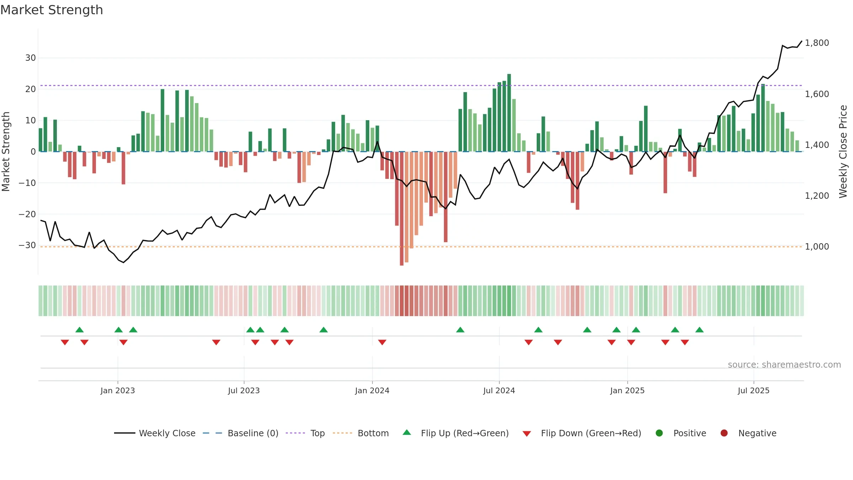This screenshot has width=853, height=480.
Task: Click the Jul 2023 x-axis label
Action: click(244, 390)
